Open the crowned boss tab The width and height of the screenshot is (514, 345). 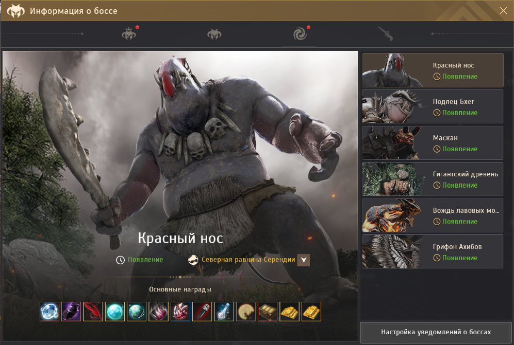coord(128,34)
